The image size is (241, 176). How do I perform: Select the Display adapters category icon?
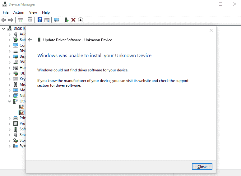(x=16, y=56)
